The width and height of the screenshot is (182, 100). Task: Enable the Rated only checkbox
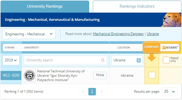tap(166, 60)
